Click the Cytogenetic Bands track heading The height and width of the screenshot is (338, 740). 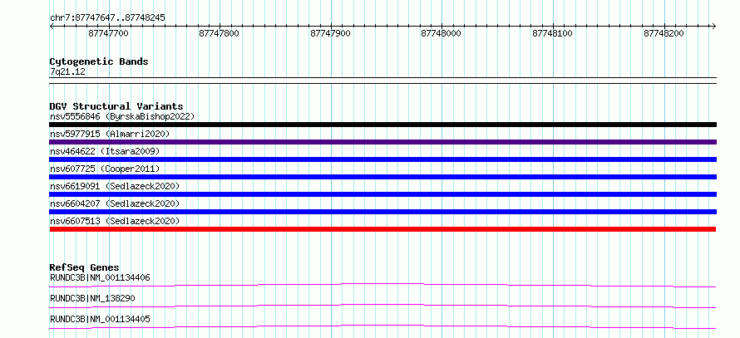(99, 61)
